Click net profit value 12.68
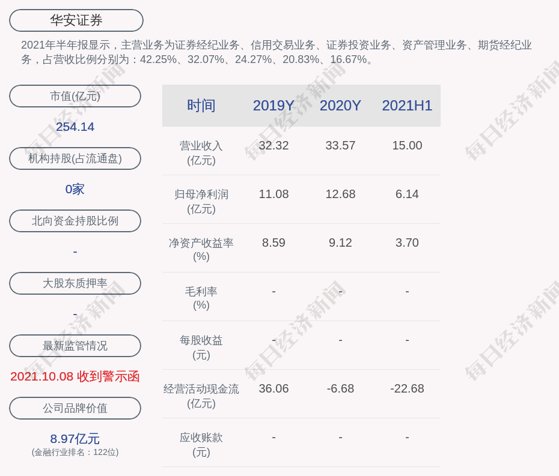The image size is (559, 476). [340, 194]
